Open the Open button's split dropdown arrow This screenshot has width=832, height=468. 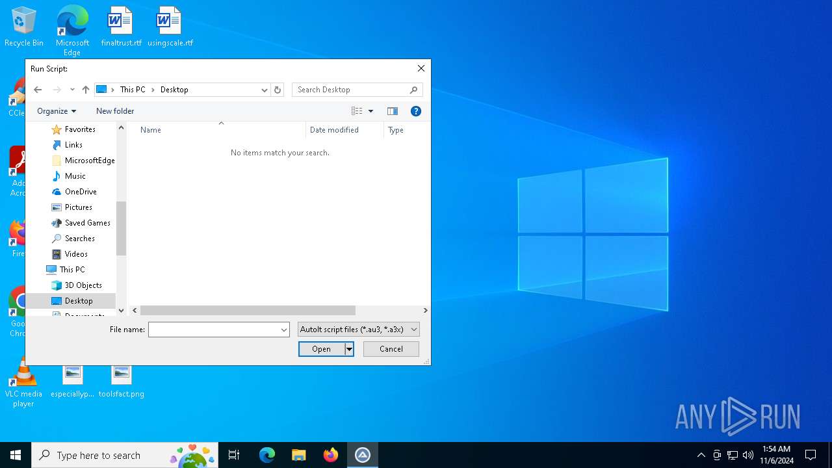349,349
